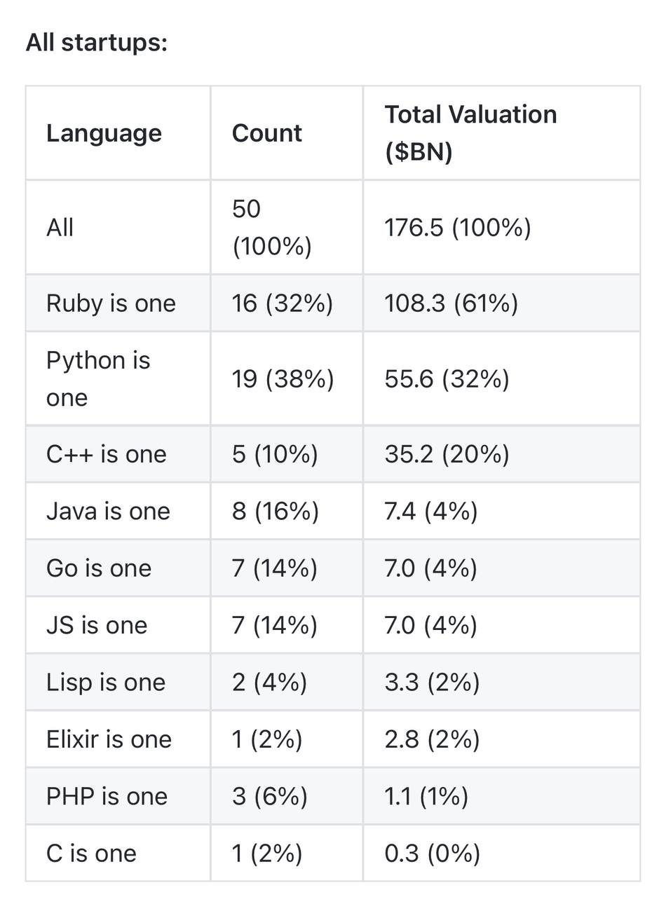Click the 'Java is one' cell
Viewport: 666px width, 897px height.
click(x=108, y=511)
